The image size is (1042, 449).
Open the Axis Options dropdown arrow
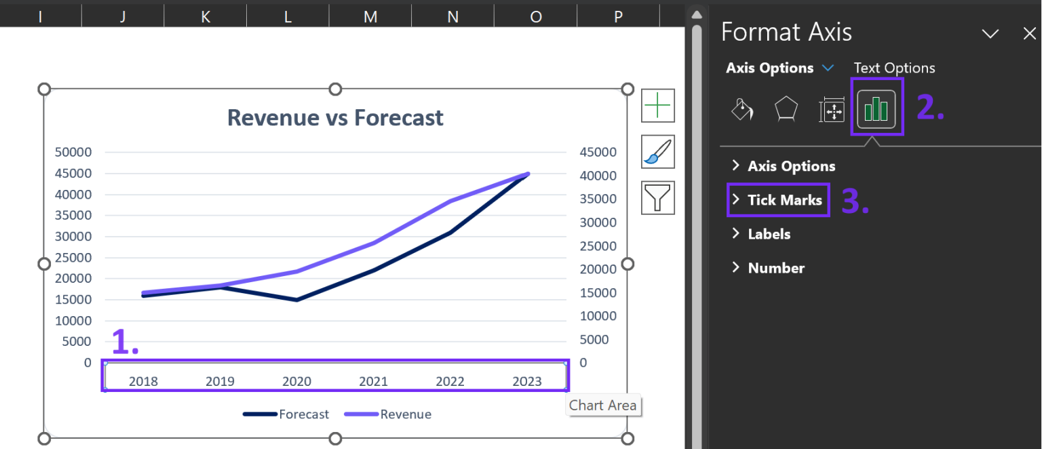tap(828, 68)
